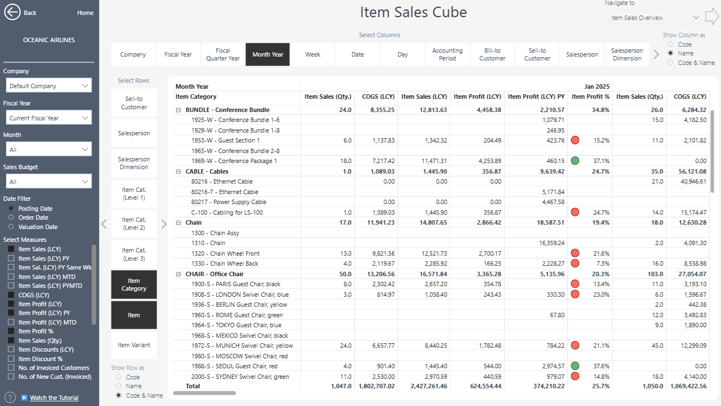Click the Item Variant row button
This screenshot has height=406, width=721.
pos(134,345)
